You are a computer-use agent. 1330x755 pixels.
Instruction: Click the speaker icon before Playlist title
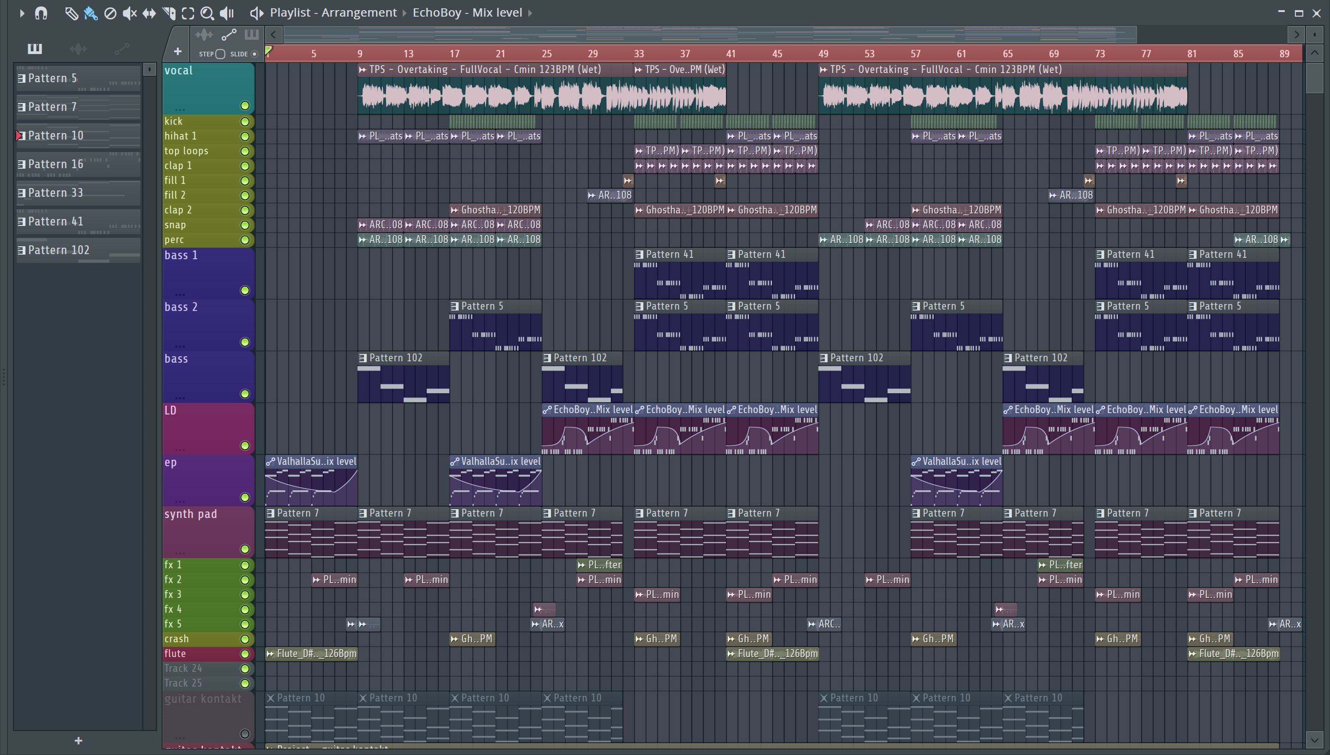[256, 13]
